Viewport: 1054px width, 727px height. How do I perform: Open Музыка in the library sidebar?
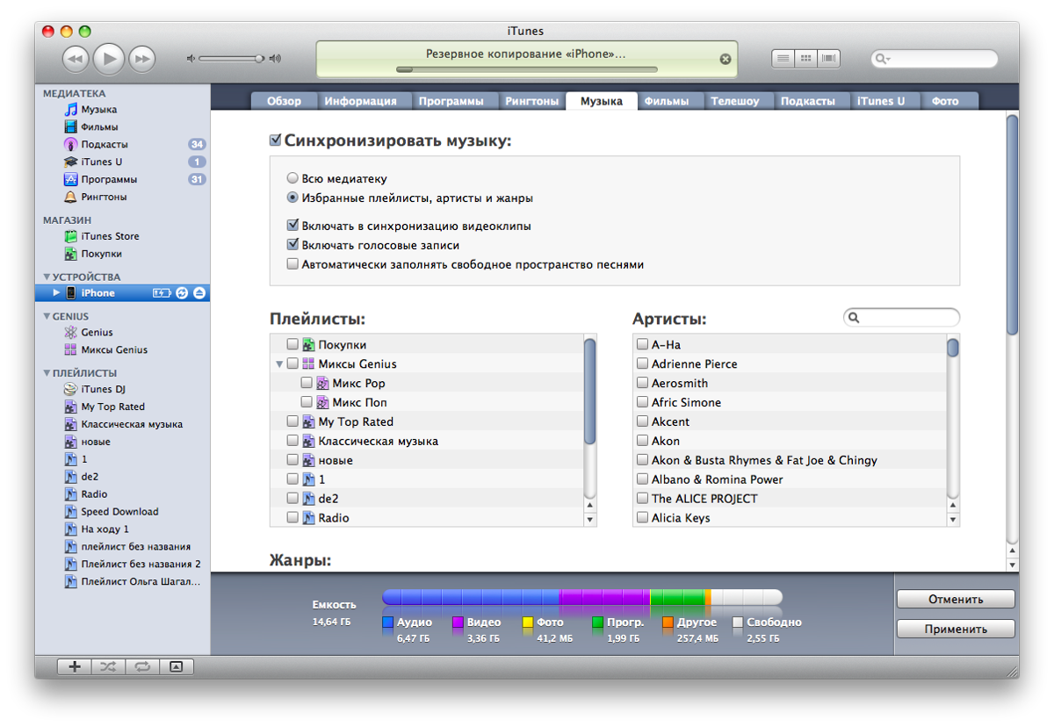[99, 110]
